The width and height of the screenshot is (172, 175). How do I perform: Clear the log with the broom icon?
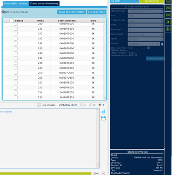point(103,112)
